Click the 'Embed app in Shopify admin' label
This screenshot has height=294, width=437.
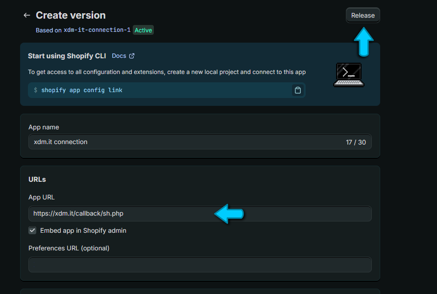83,230
